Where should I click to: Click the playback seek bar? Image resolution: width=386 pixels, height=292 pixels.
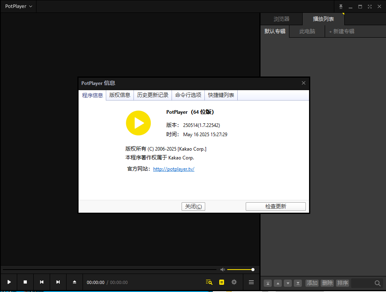109,270
